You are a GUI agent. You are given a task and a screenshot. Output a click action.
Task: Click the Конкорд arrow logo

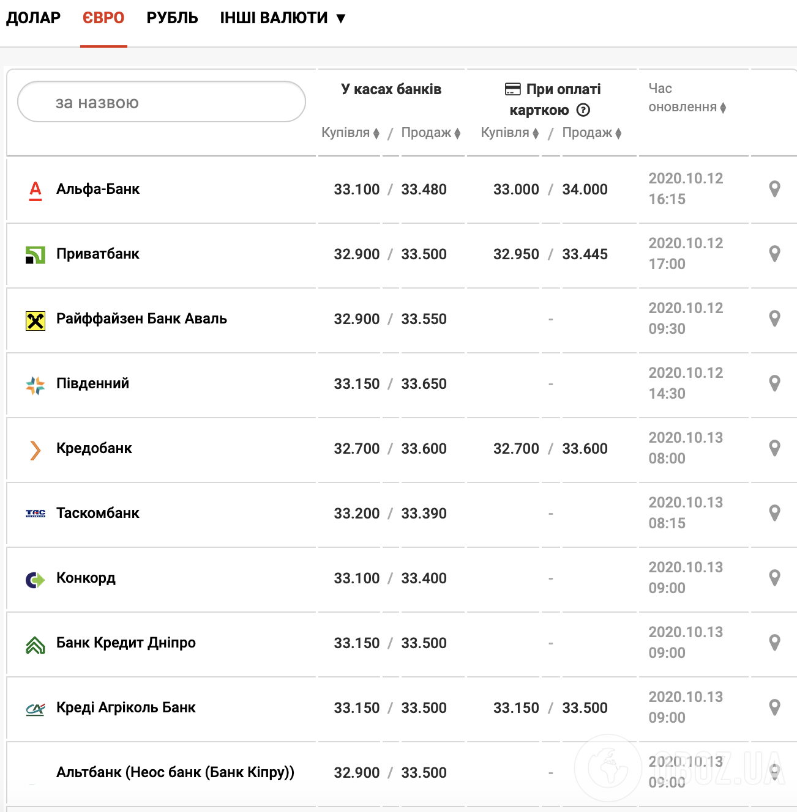coord(36,579)
